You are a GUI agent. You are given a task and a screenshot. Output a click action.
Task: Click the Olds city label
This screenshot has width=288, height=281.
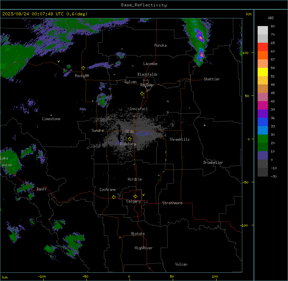point(130,131)
